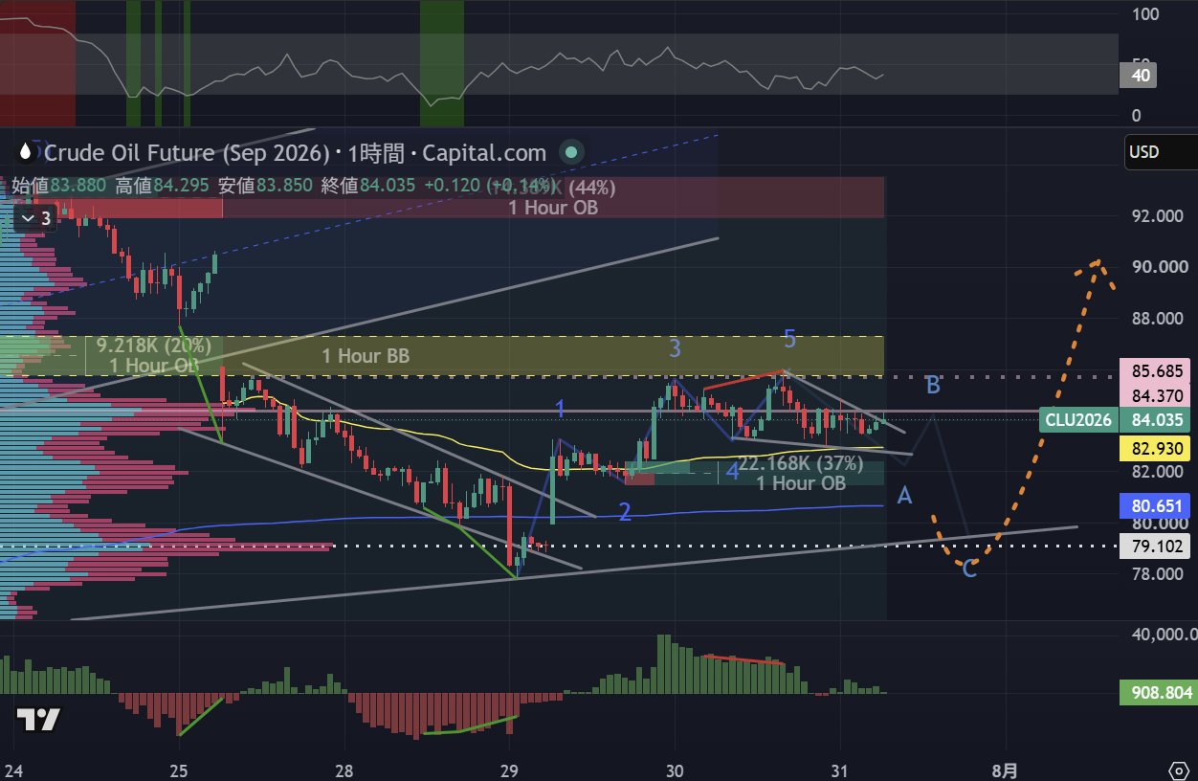Viewport: 1198px width, 781px height.
Task: Click date 31 on time axis
Action: coord(840,771)
